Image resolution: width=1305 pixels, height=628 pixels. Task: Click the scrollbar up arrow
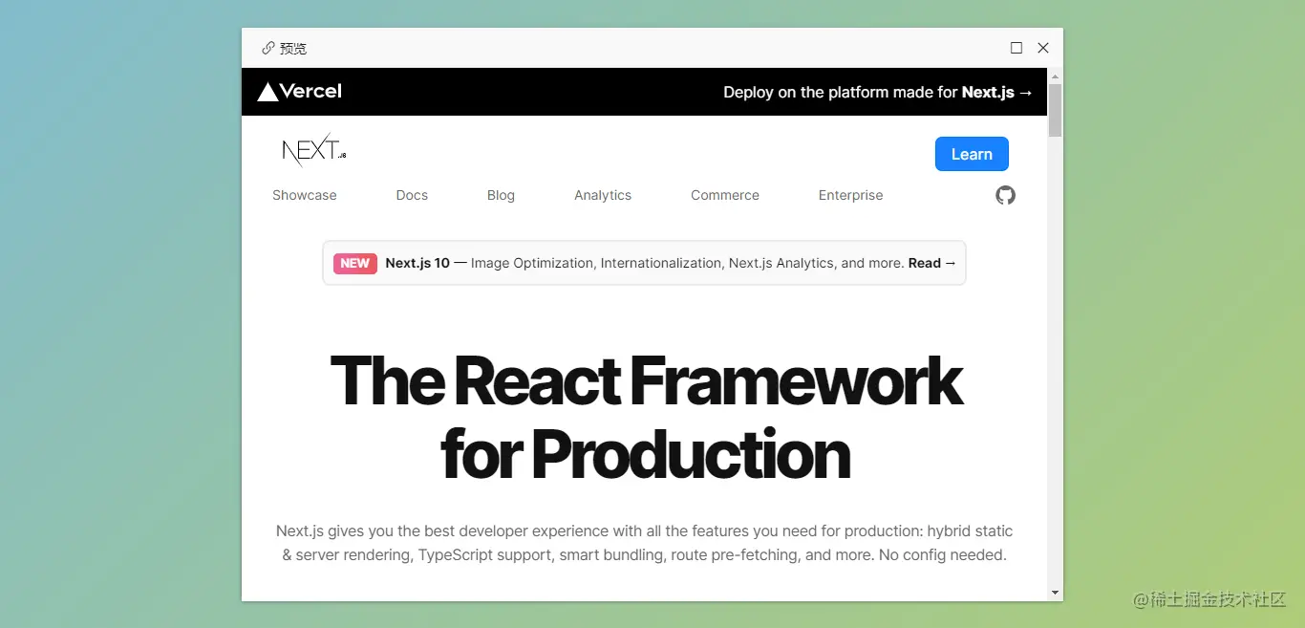coord(1055,76)
